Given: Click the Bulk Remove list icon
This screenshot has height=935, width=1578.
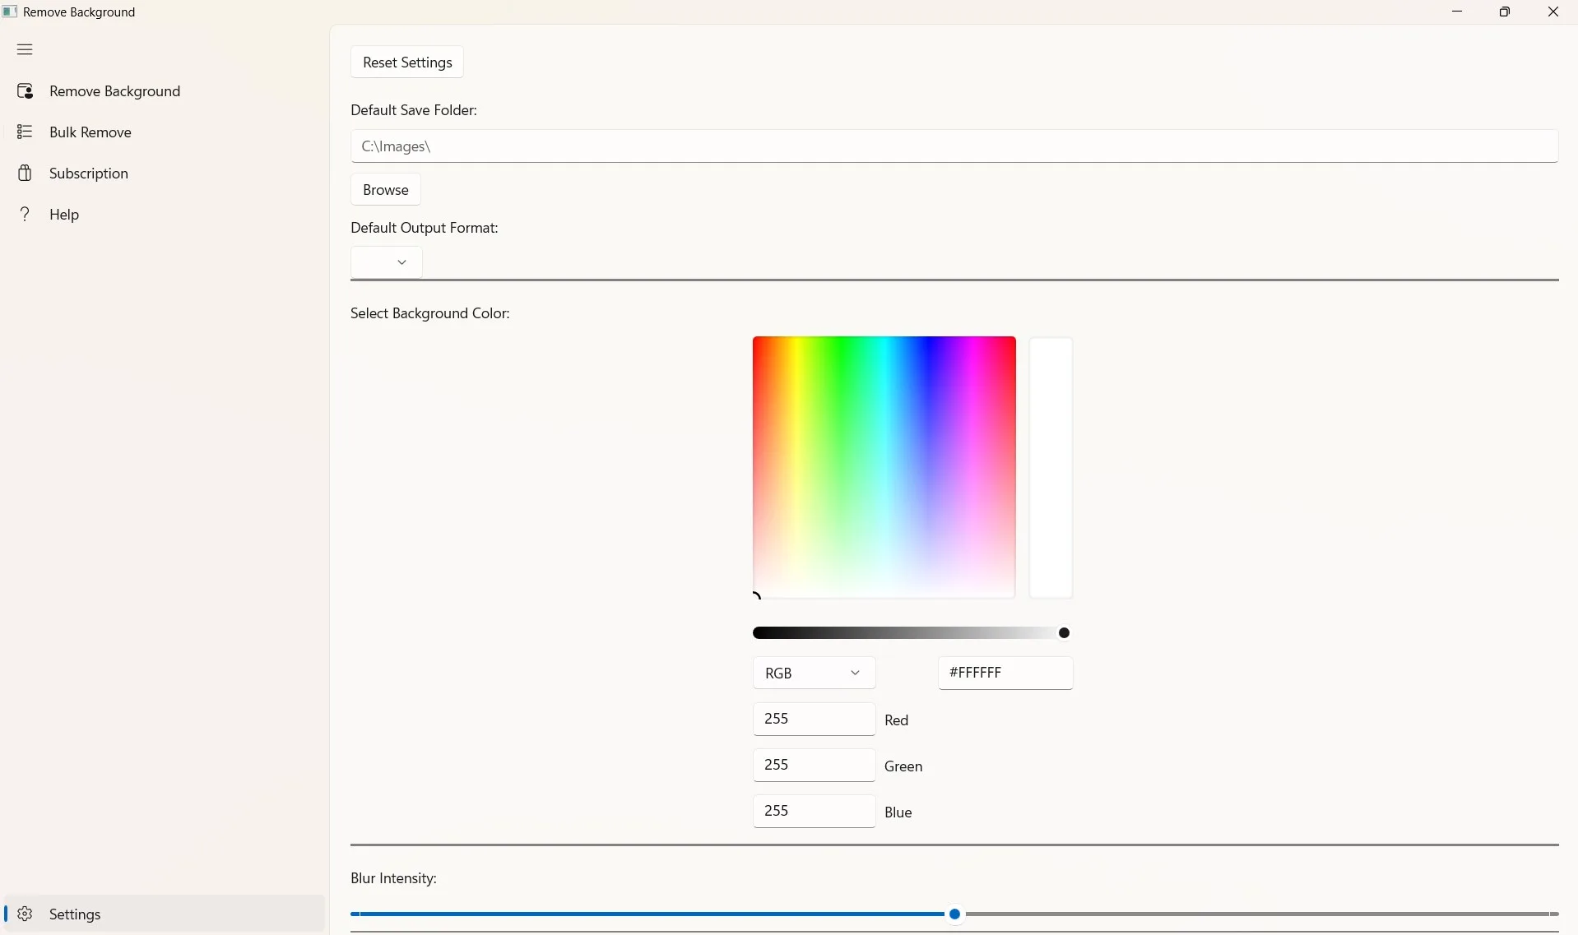Looking at the screenshot, I should pos(25,132).
